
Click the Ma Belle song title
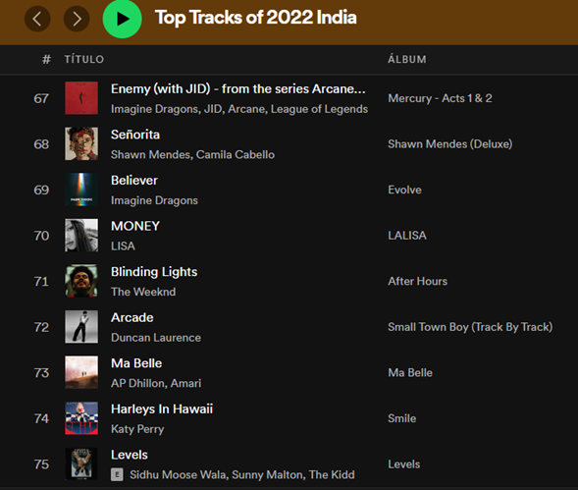136,363
